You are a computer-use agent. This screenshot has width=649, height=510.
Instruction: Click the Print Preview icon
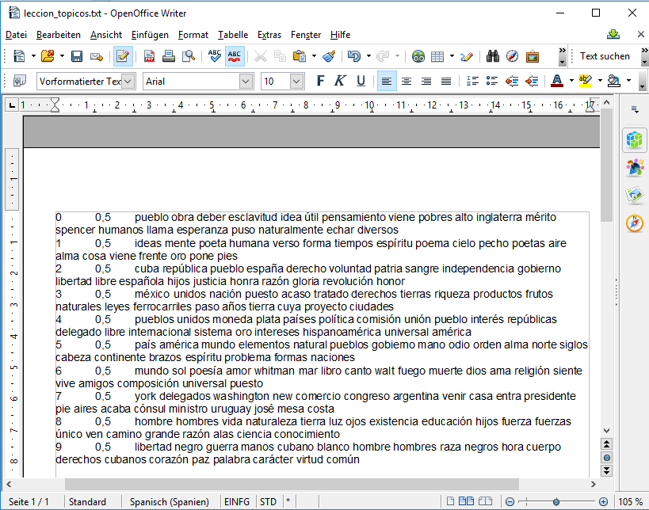(189, 56)
